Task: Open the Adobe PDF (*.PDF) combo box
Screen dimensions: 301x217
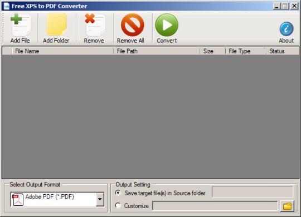Action: click(57, 199)
